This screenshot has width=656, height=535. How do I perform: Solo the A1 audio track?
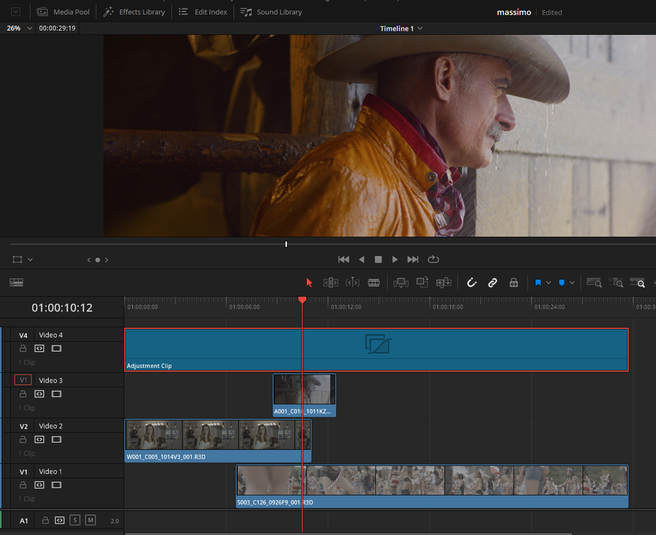[x=75, y=520]
